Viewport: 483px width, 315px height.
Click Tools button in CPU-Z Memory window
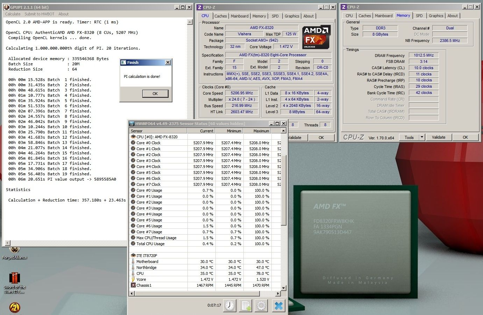pyautogui.click(x=409, y=137)
